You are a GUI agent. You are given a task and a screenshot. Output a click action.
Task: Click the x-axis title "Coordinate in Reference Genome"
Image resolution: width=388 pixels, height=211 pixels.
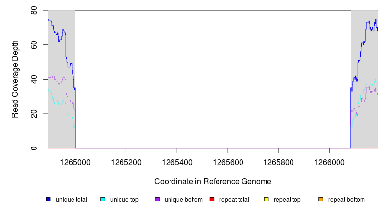[213, 181]
